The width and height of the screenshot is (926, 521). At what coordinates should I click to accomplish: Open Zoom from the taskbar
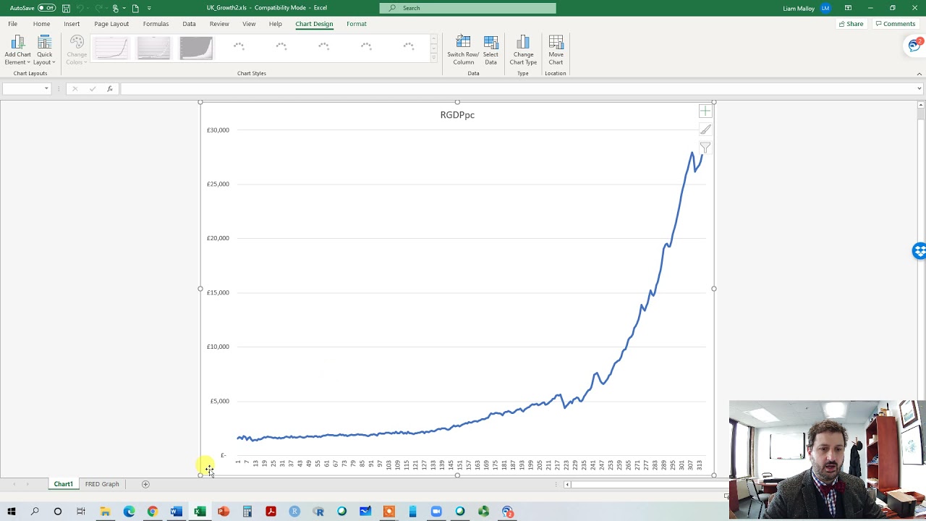tap(436, 512)
